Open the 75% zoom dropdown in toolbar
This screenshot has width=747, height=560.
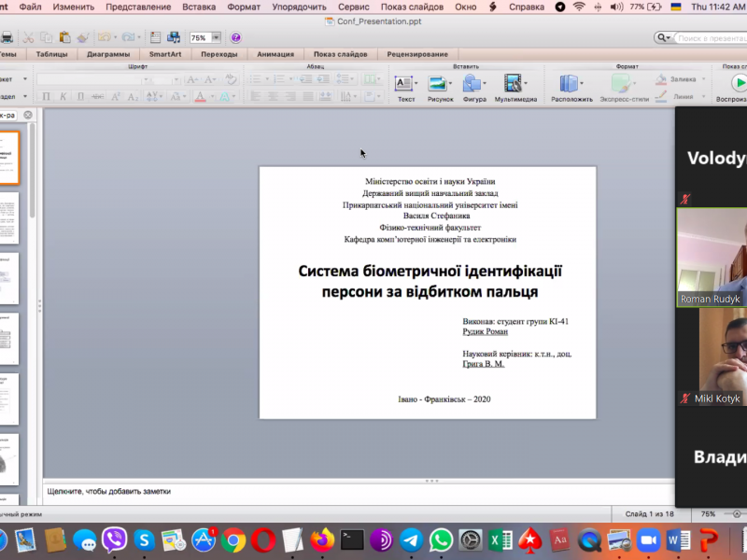pos(216,38)
